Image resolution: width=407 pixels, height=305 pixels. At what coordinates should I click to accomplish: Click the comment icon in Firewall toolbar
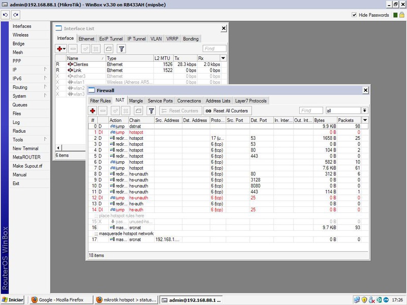pos(138,111)
